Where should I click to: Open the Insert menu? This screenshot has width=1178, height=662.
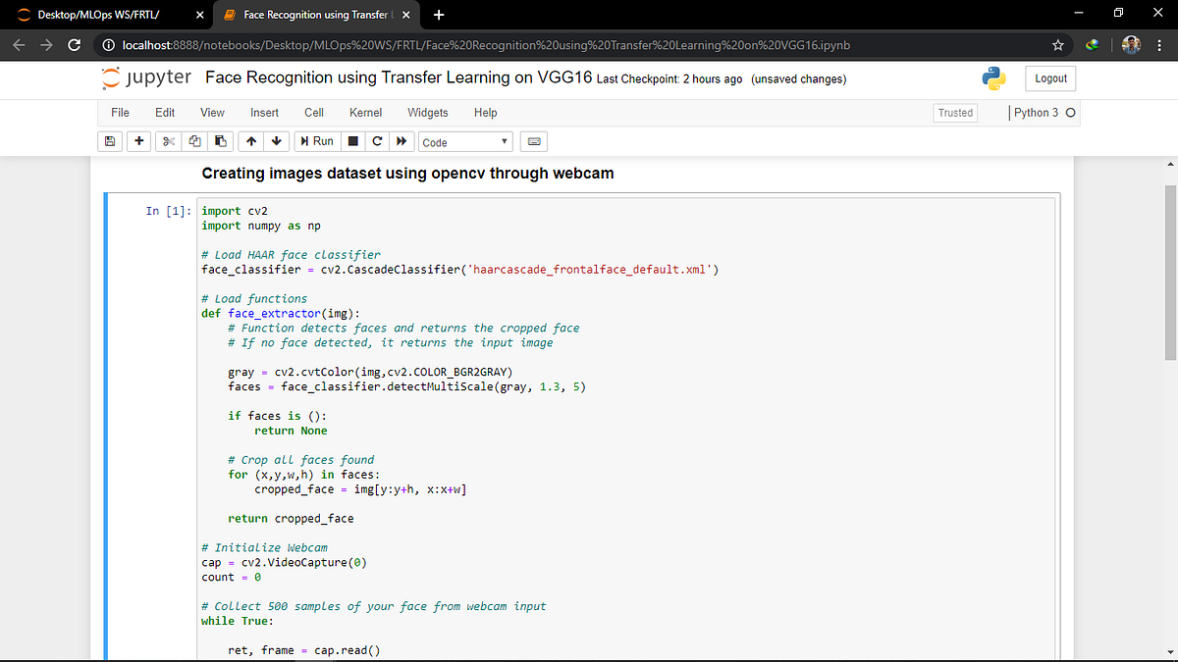point(264,113)
